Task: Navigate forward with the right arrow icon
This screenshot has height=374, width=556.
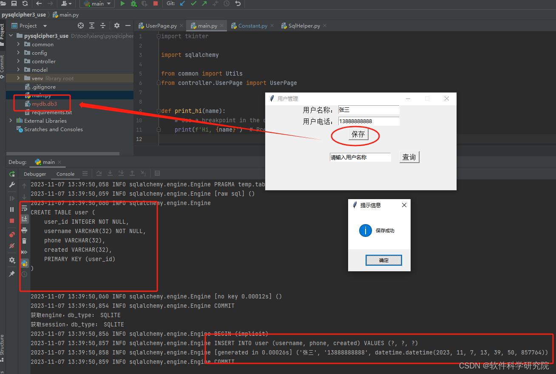Action: 50,3
